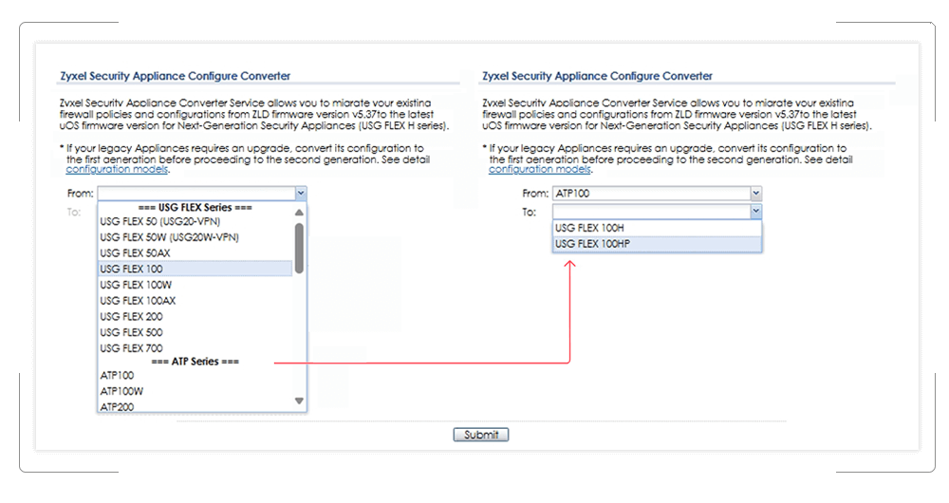Click the dropdown list scrollbar thumb
This screenshot has width=949, height=503.
(299, 248)
